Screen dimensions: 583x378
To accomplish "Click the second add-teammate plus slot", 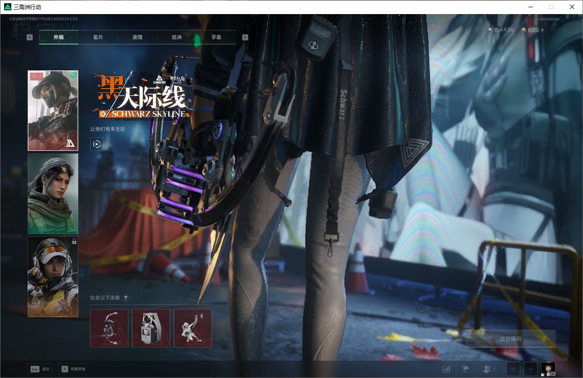I will pyautogui.click(x=530, y=369).
